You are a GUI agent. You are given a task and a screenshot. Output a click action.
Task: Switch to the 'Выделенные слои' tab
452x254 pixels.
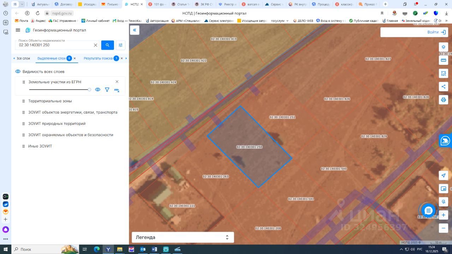52,58
